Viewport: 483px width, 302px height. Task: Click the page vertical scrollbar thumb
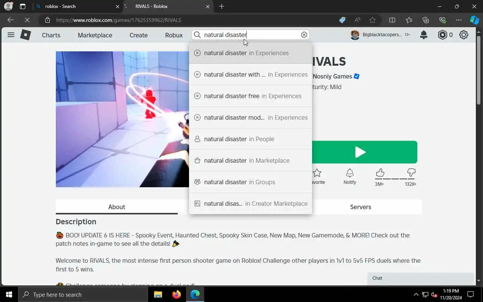478,70
